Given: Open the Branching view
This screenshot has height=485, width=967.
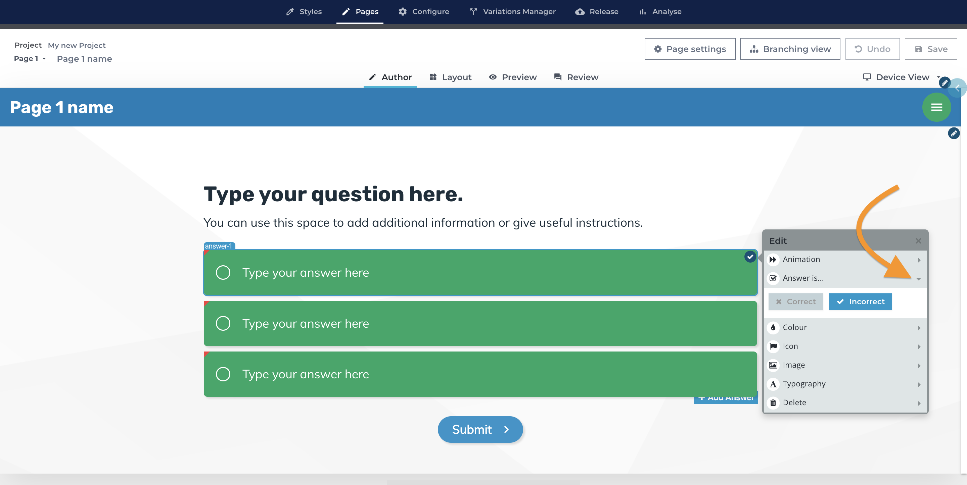Looking at the screenshot, I should pos(790,49).
